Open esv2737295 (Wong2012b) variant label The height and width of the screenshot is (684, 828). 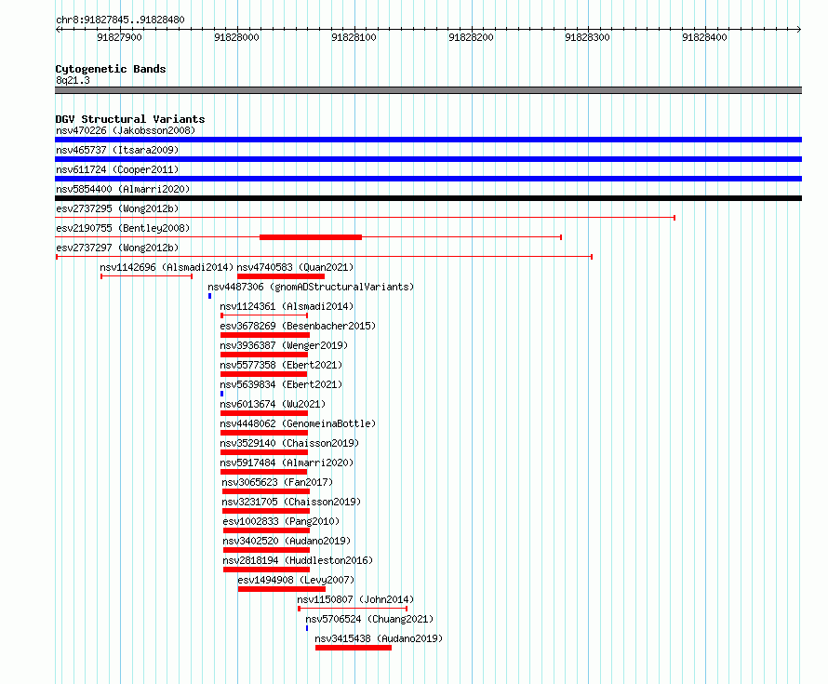coord(117,208)
